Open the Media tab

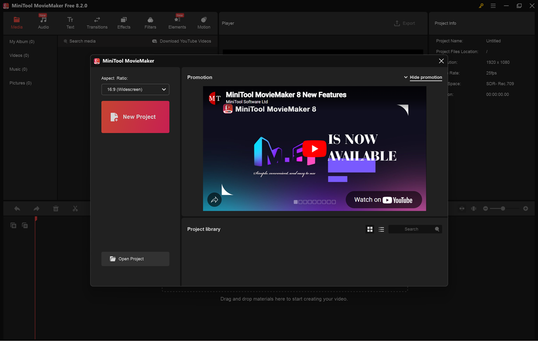tap(16, 23)
